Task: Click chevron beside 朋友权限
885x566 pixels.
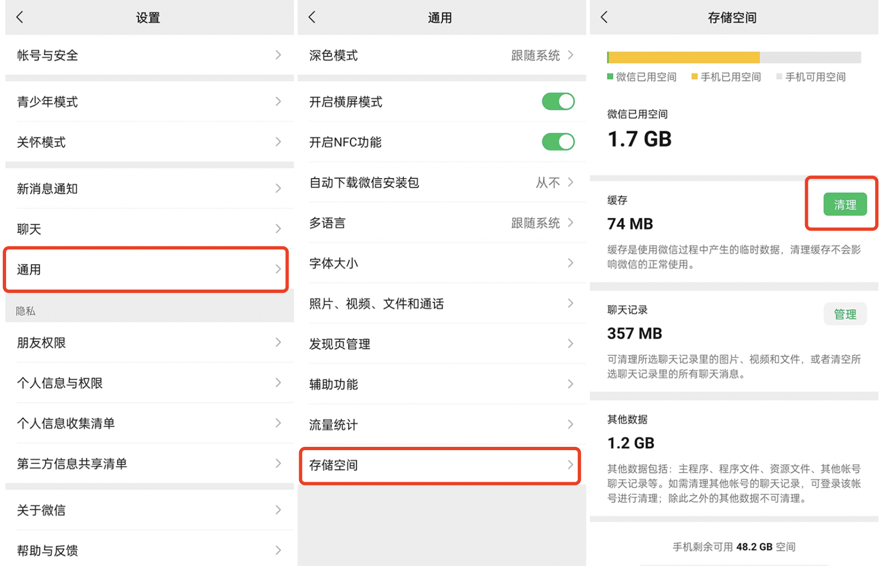Action: pos(279,343)
